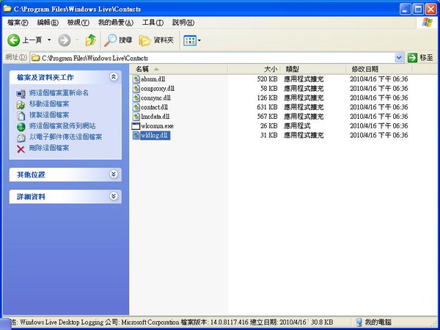The height and width of the screenshot is (330, 440).
Task: Click the abssm.dll file name
Action: click(153, 79)
